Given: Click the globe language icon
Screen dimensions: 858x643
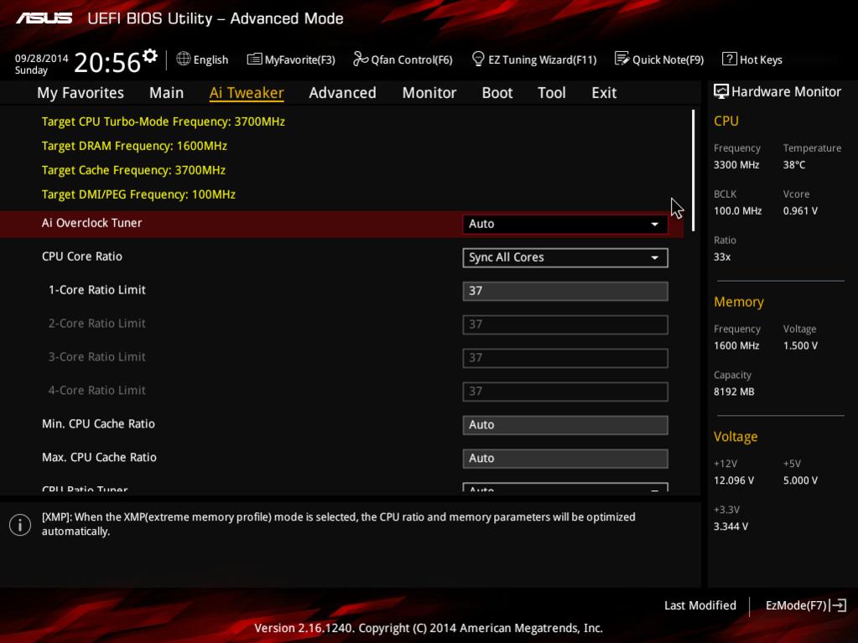Looking at the screenshot, I should 184,59.
